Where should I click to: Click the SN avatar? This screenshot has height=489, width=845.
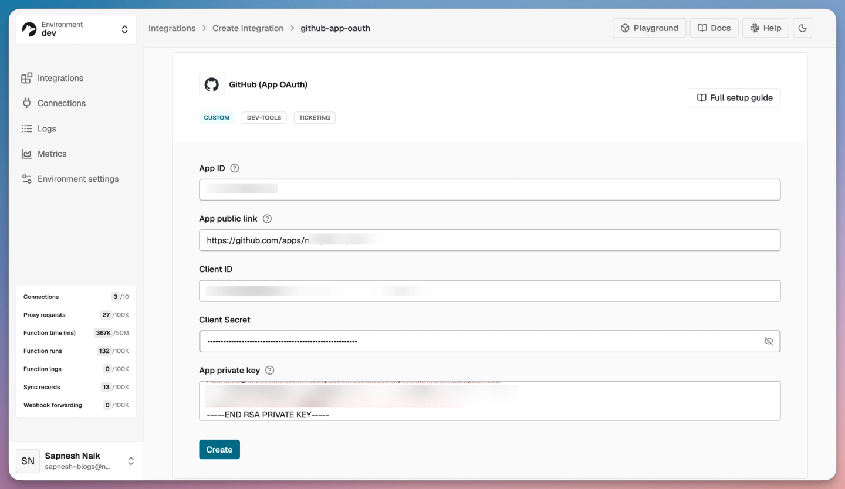click(28, 461)
